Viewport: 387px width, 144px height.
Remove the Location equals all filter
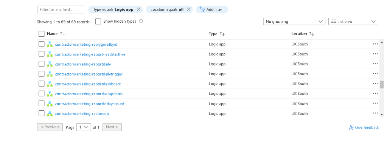[x=188, y=9]
